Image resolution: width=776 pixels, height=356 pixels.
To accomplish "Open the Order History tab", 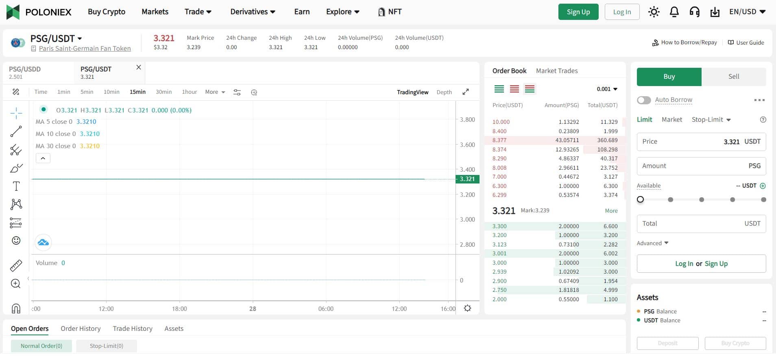I will (81, 329).
